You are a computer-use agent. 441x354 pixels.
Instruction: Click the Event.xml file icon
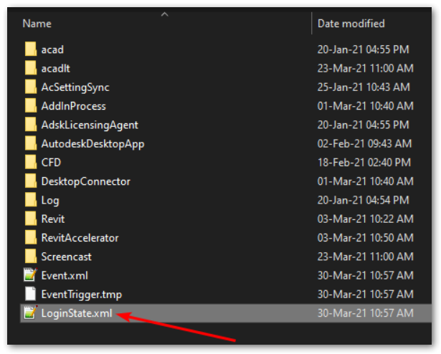(x=30, y=275)
